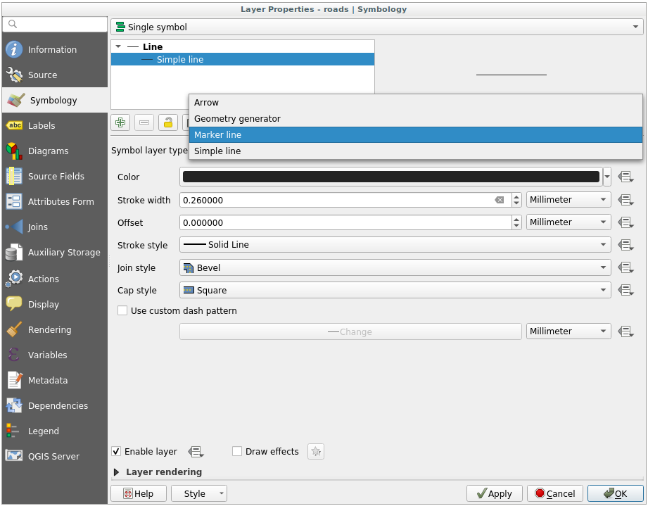Open the Stroke style dropdown
This screenshot has height=506, width=648.
[x=395, y=245]
